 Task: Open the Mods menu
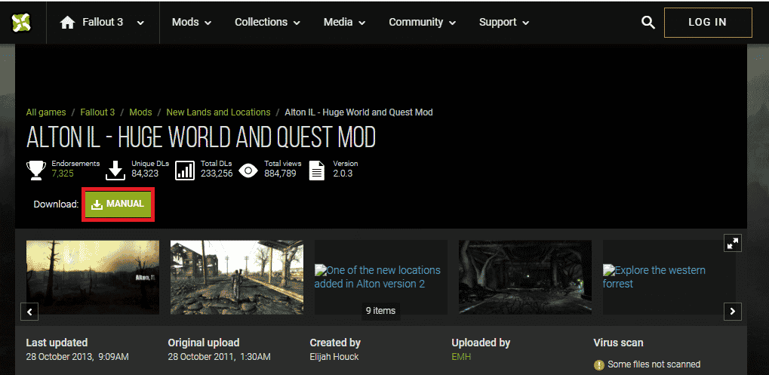(191, 23)
